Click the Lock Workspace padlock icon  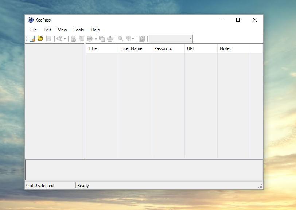coord(142,39)
